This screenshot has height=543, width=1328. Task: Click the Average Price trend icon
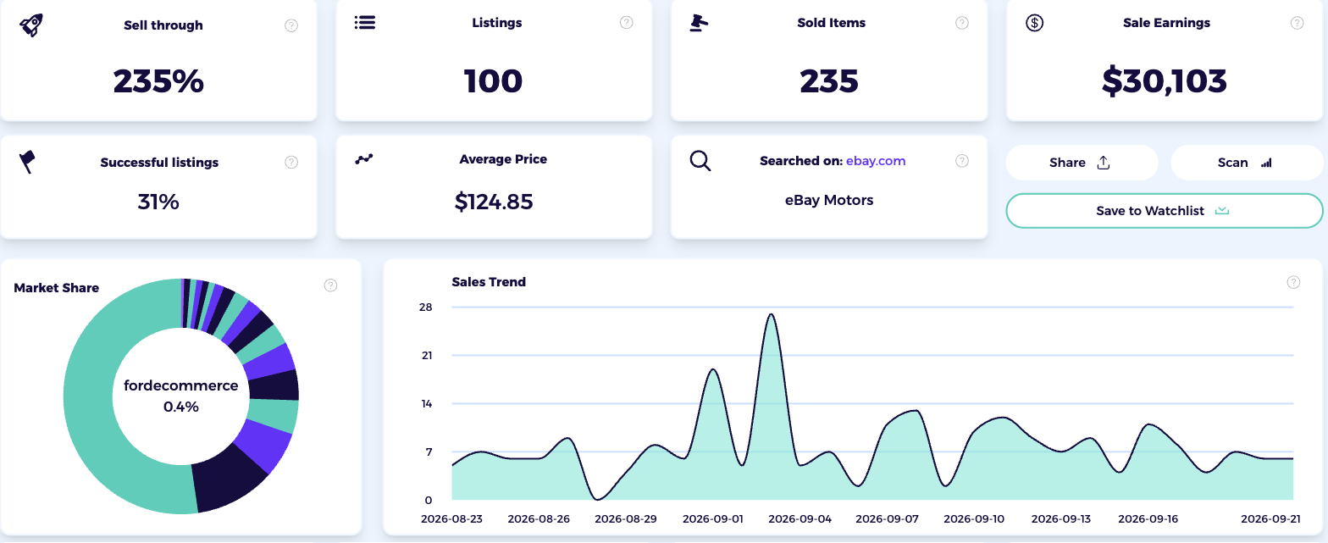pyautogui.click(x=364, y=159)
